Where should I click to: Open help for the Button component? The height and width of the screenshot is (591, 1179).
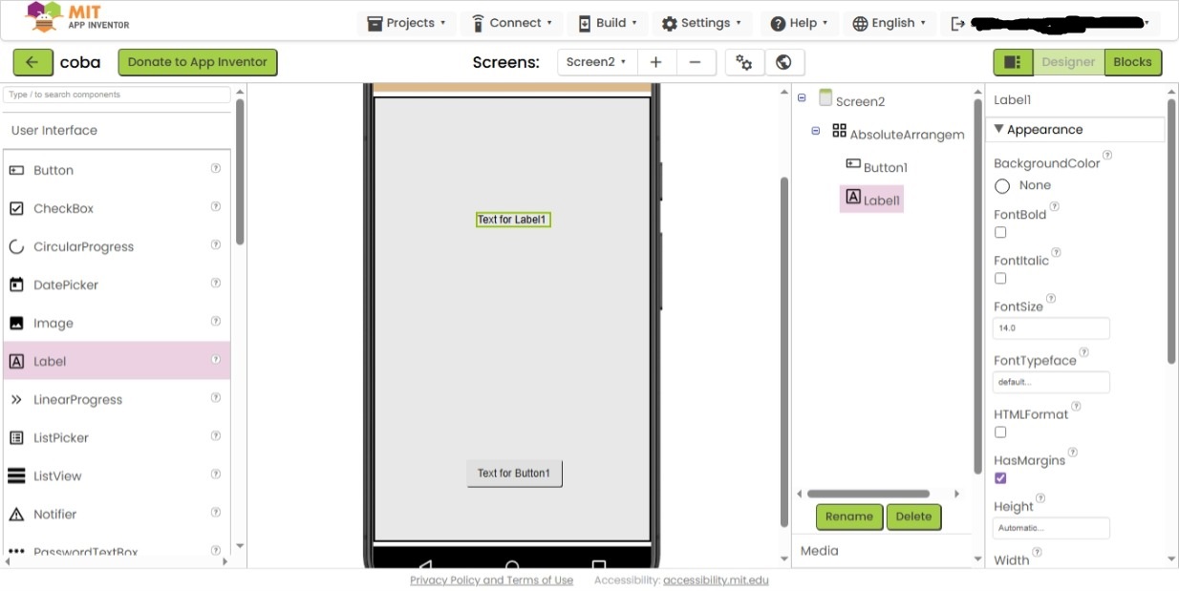click(216, 168)
